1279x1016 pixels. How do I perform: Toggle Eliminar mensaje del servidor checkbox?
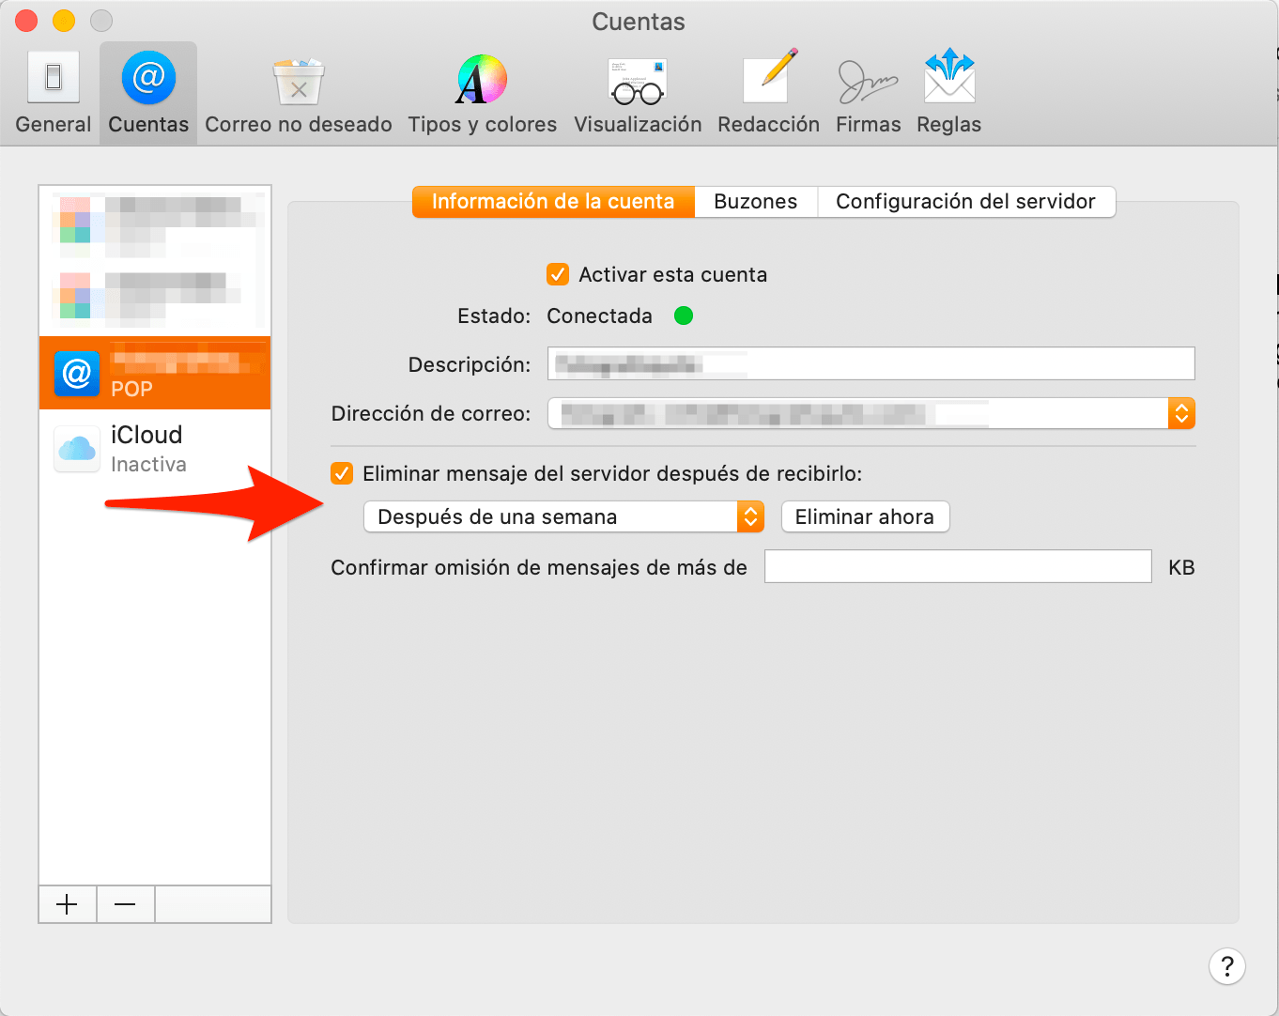point(343,474)
